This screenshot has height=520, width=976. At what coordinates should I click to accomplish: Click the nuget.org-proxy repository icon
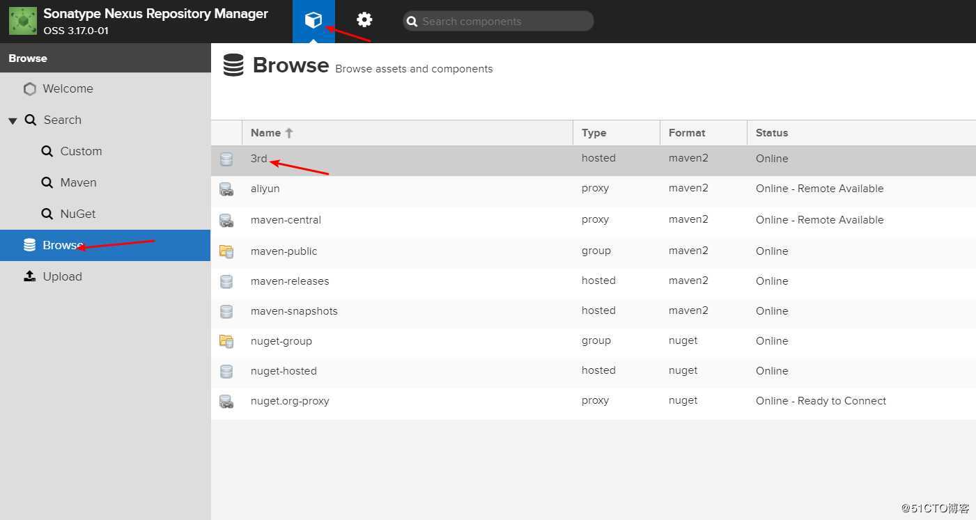[226, 402]
